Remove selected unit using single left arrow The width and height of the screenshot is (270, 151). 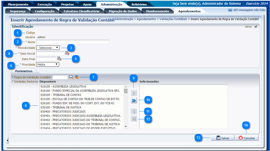[134, 111]
